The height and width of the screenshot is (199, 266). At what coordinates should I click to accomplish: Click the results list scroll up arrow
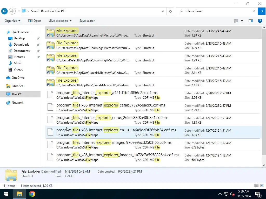(x=264, y=27)
